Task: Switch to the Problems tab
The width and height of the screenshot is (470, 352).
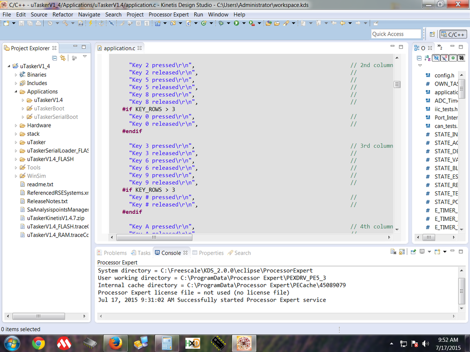Action: pos(112,253)
